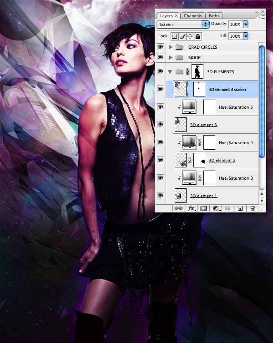This screenshot has width=273, height=343.
Task: Select 3D element 3 screen layer thumbnail
Action: click(x=181, y=89)
